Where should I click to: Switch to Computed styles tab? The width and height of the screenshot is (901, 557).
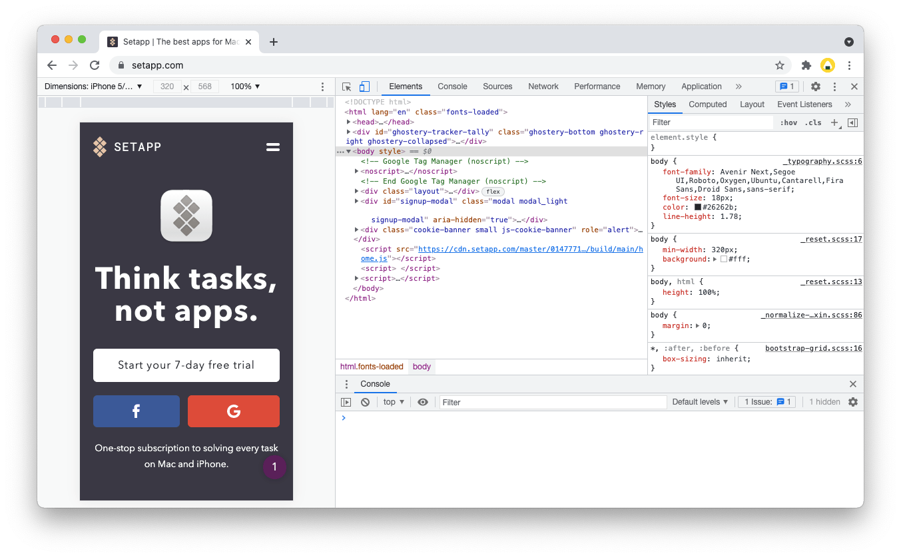tap(708, 104)
